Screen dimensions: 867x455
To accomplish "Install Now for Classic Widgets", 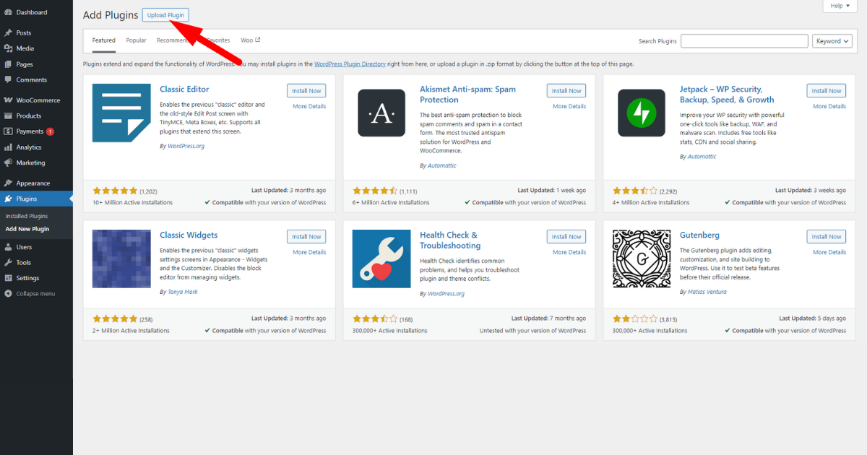I will pos(306,237).
